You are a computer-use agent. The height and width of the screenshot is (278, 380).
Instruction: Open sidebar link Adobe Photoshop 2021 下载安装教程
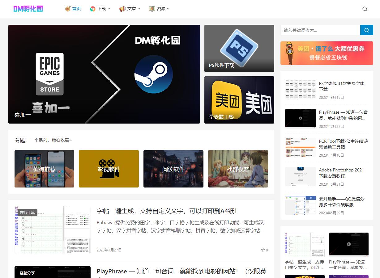click(341, 173)
